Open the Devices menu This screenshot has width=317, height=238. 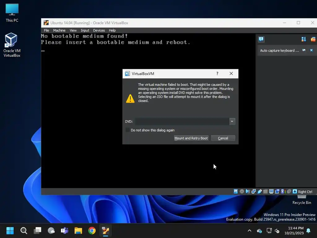99,30
